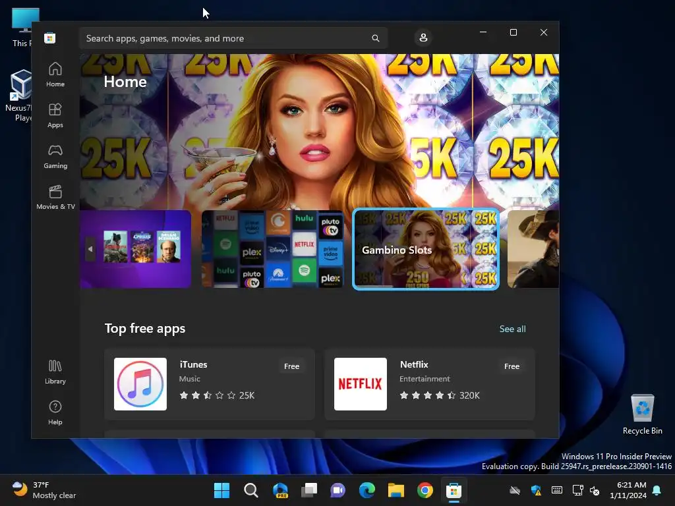Open the Netflix app icon
The height and width of the screenshot is (506, 675).
tap(361, 384)
